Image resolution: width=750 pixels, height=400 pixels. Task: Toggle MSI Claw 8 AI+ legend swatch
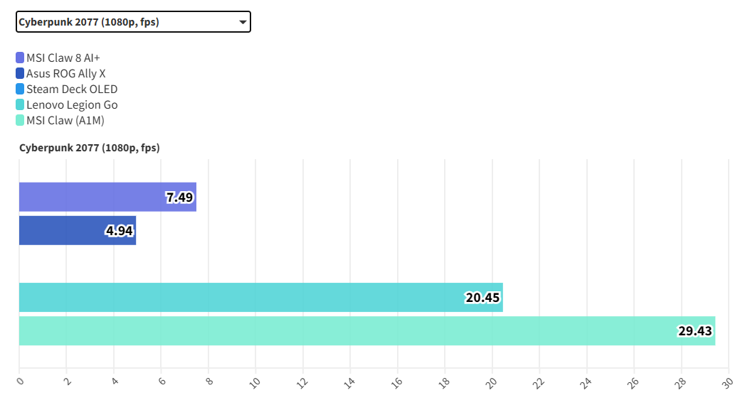point(20,58)
